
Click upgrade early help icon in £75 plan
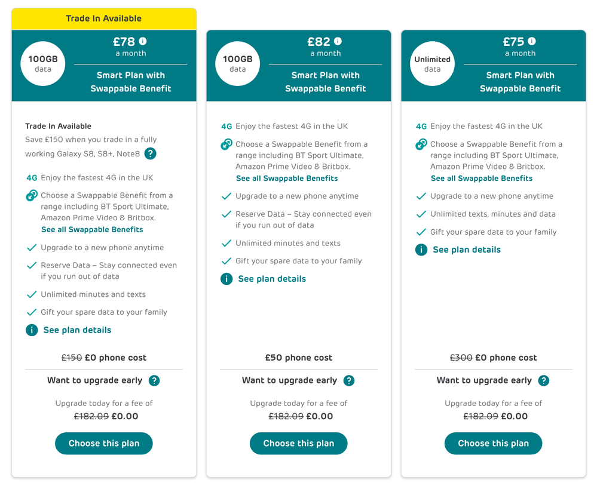coord(544,380)
